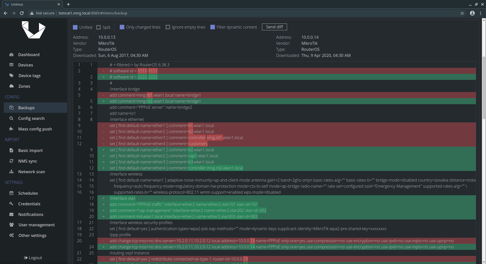Click the Basic import file icon
The image size is (486, 264).
click(x=11, y=150)
